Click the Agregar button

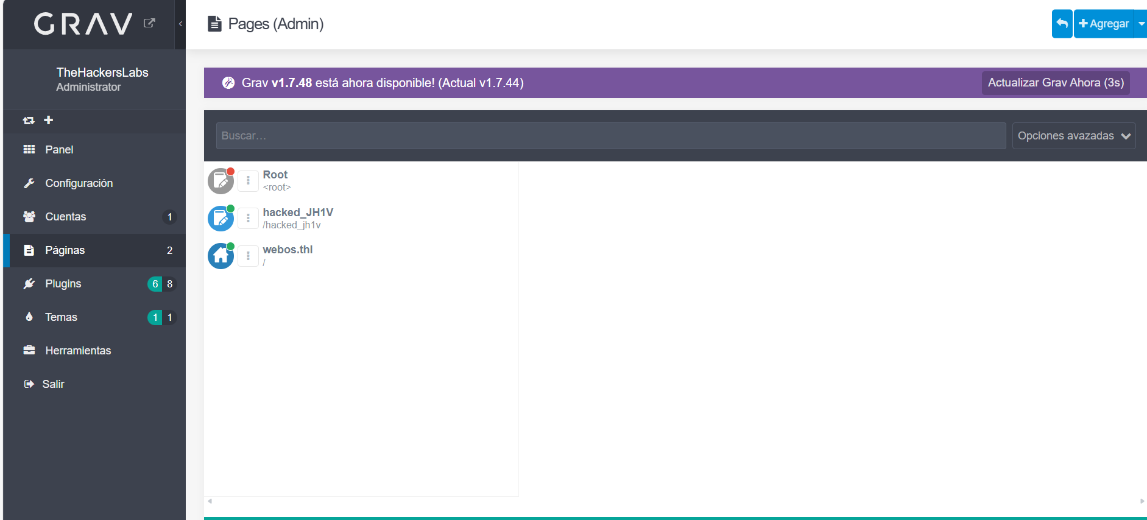(x=1103, y=24)
